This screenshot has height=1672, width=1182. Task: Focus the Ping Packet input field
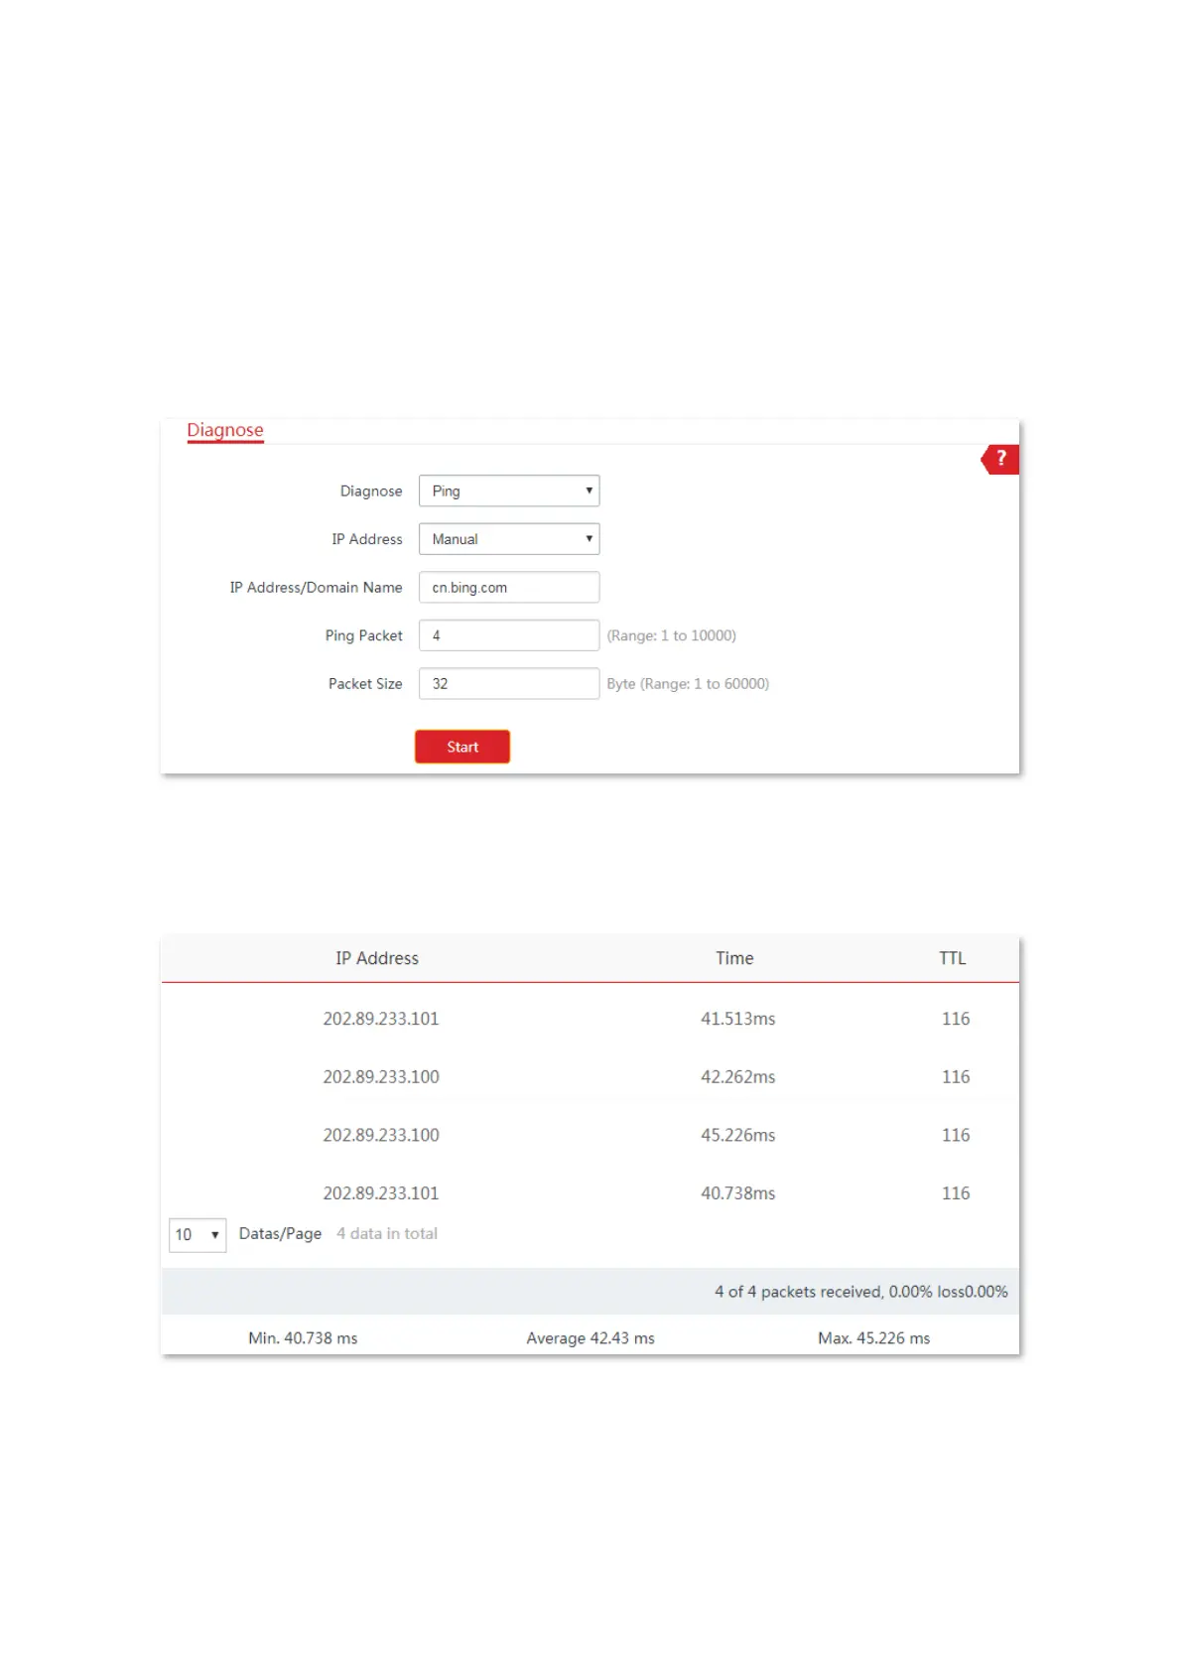coord(509,635)
